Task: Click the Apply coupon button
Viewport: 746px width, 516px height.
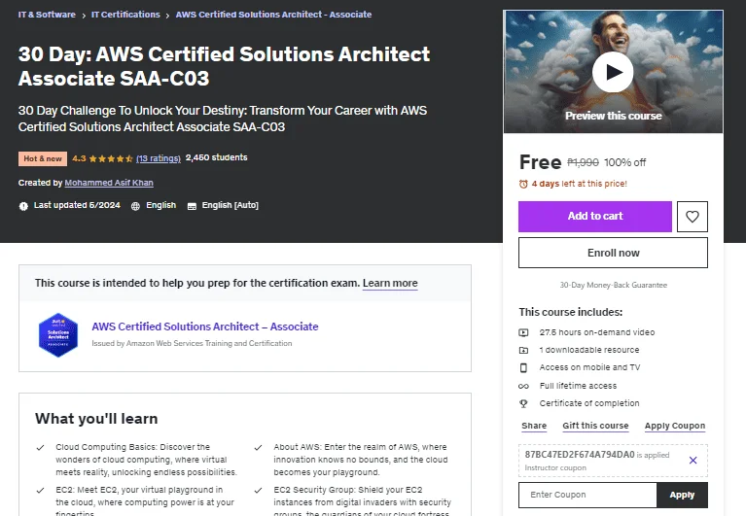Action: point(682,495)
